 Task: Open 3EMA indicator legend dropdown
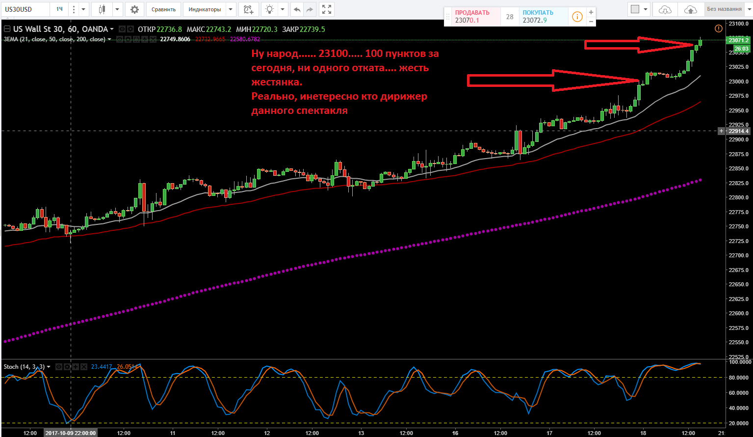click(x=109, y=39)
